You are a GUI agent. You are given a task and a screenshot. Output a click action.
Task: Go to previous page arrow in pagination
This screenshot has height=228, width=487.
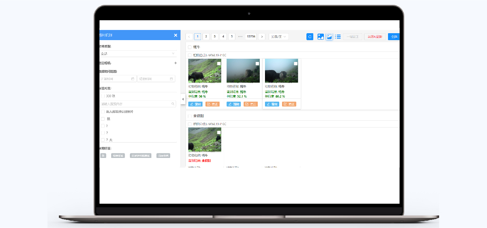point(189,36)
